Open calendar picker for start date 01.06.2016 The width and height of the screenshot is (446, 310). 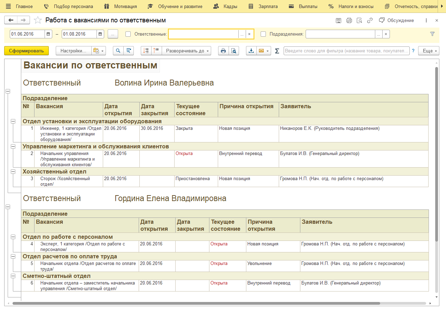click(48, 34)
